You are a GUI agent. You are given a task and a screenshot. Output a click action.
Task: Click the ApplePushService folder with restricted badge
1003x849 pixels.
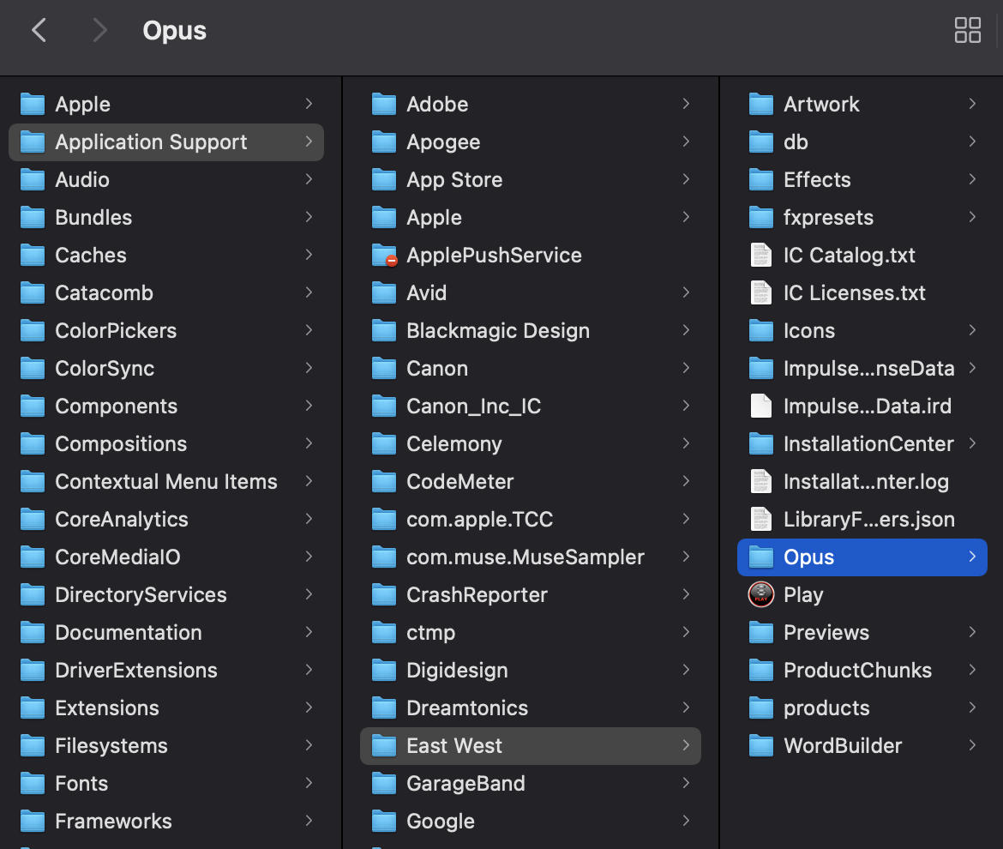coord(383,255)
